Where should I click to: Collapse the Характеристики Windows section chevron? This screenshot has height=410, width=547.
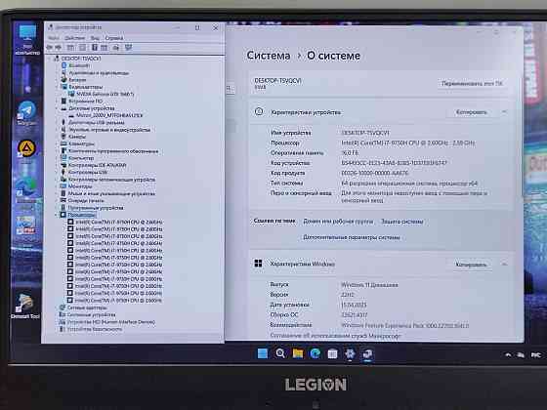(504, 264)
